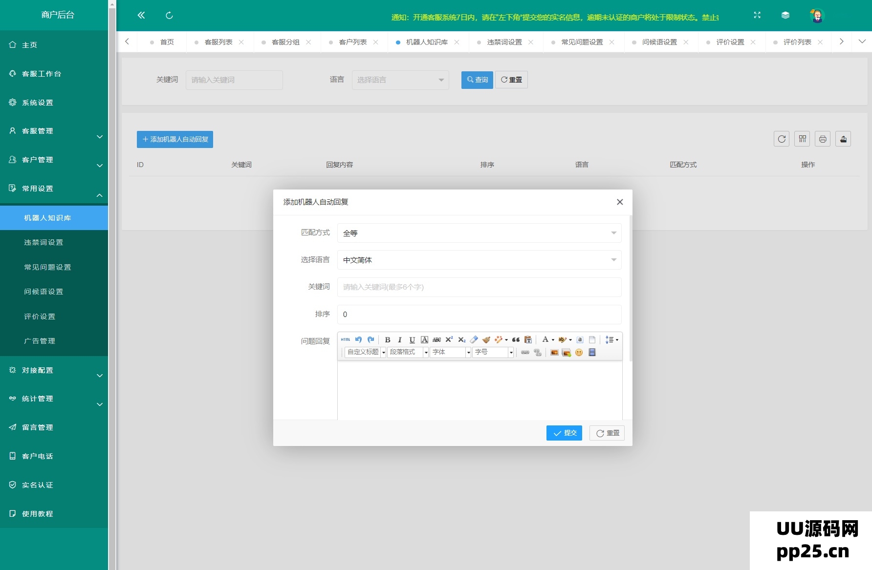Click the 提交 submit button
The height and width of the screenshot is (570, 872).
[x=564, y=433]
